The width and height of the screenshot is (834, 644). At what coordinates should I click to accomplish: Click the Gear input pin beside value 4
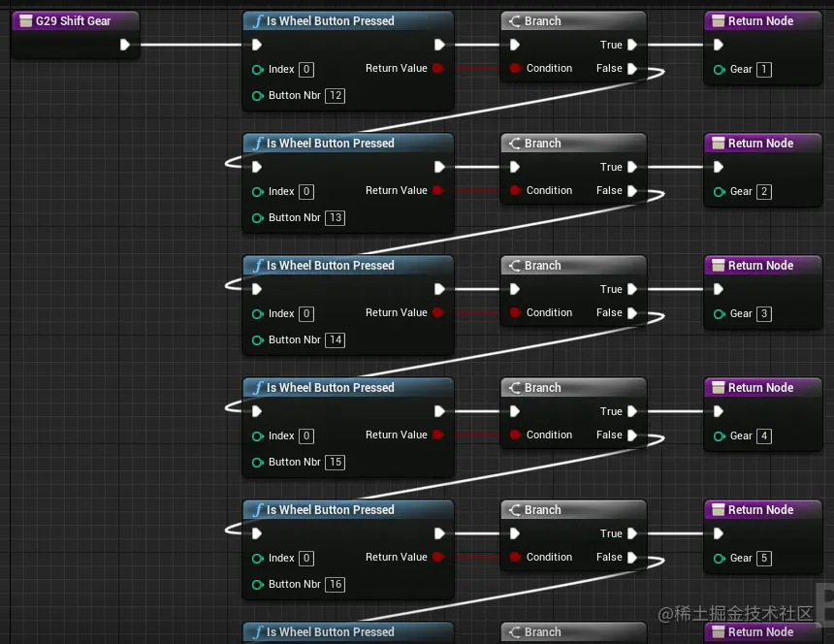(720, 436)
